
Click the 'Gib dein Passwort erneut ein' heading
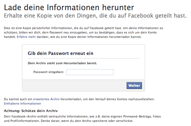coord(61,53)
